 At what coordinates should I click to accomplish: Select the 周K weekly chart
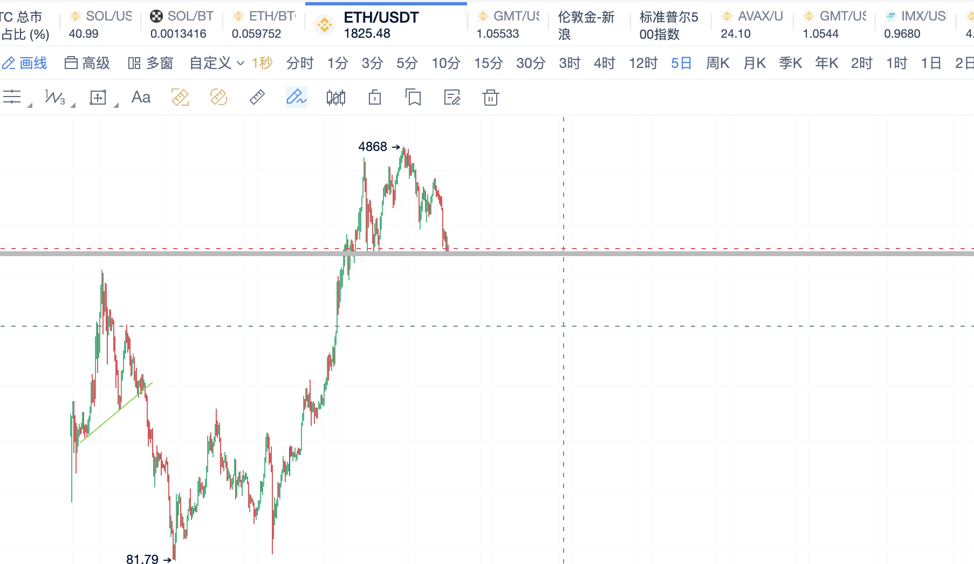(718, 63)
